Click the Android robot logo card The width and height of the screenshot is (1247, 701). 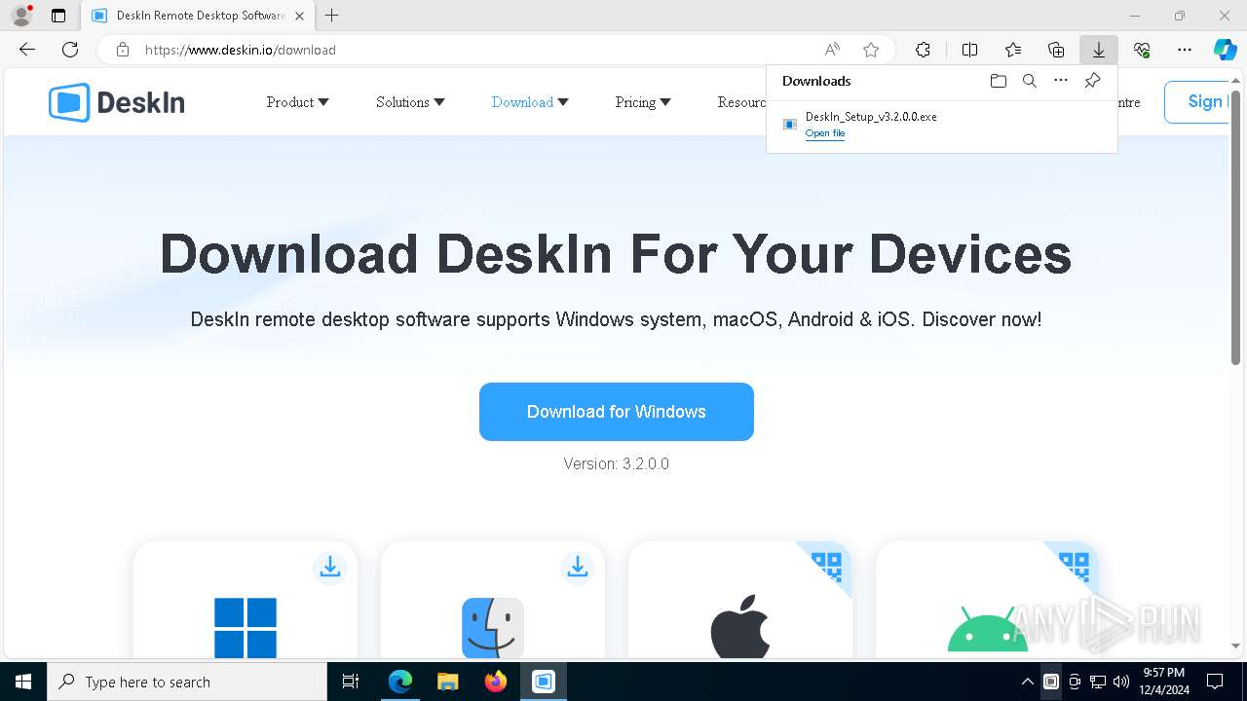[x=988, y=628]
